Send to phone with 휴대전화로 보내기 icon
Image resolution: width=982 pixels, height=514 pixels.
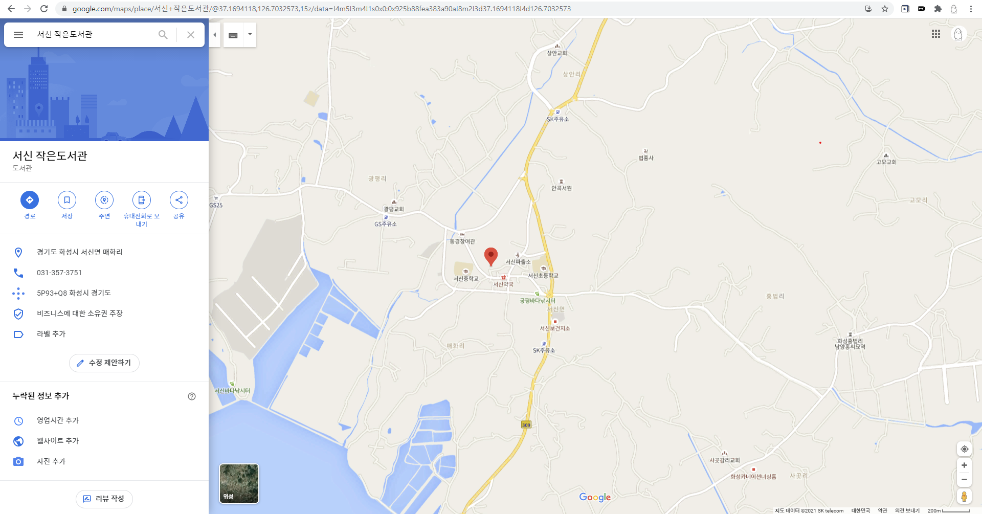click(142, 200)
